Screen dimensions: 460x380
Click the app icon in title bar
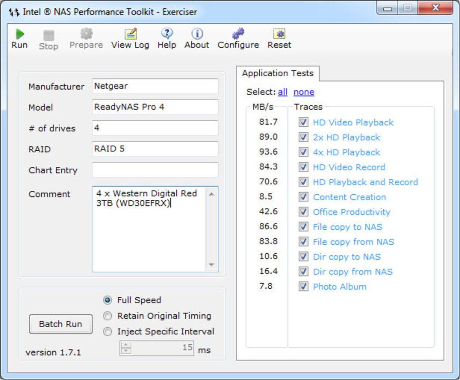pyautogui.click(x=14, y=12)
